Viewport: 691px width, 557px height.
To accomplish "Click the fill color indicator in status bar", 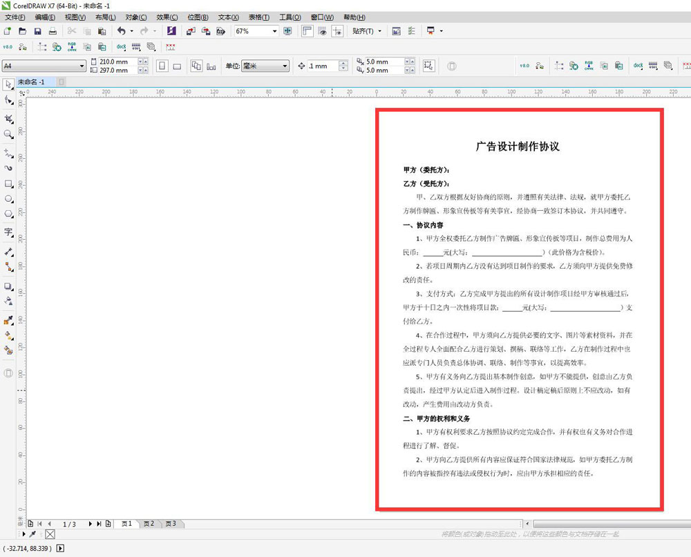I will pyautogui.click(x=50, y=534).
